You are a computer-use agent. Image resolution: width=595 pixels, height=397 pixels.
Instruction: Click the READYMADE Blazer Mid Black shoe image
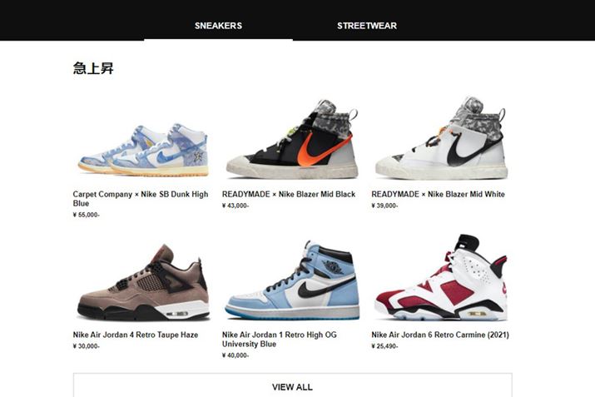tap(292, 139)
